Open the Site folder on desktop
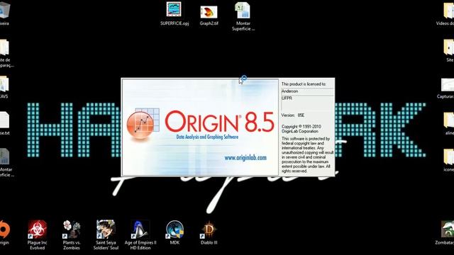 [x=449, y=50]
